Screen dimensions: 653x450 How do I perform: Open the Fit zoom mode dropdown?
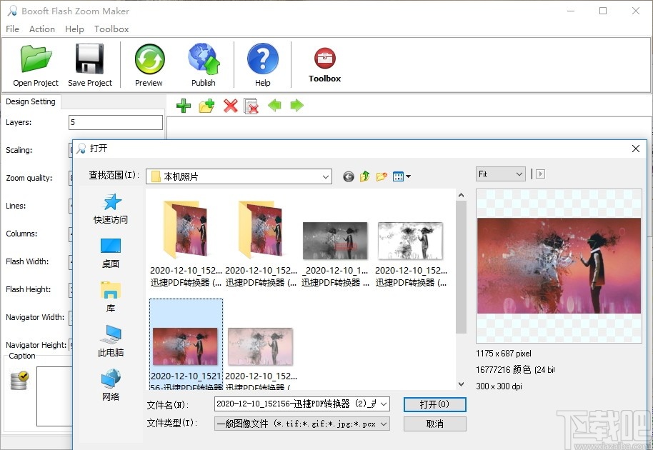point(500,174)
